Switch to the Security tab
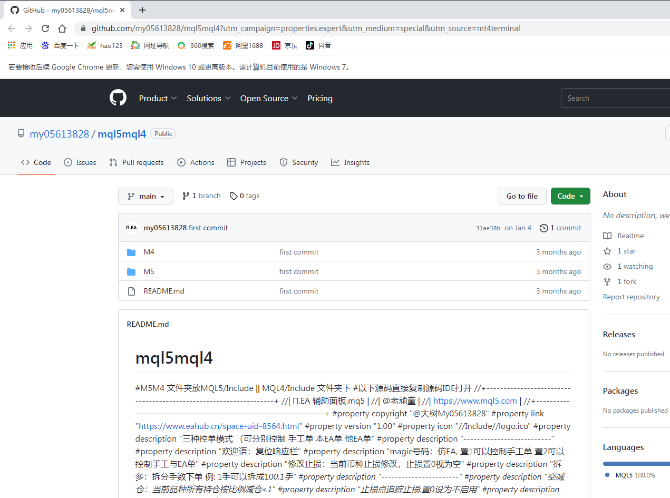The image size is (670, 498). 298,162
